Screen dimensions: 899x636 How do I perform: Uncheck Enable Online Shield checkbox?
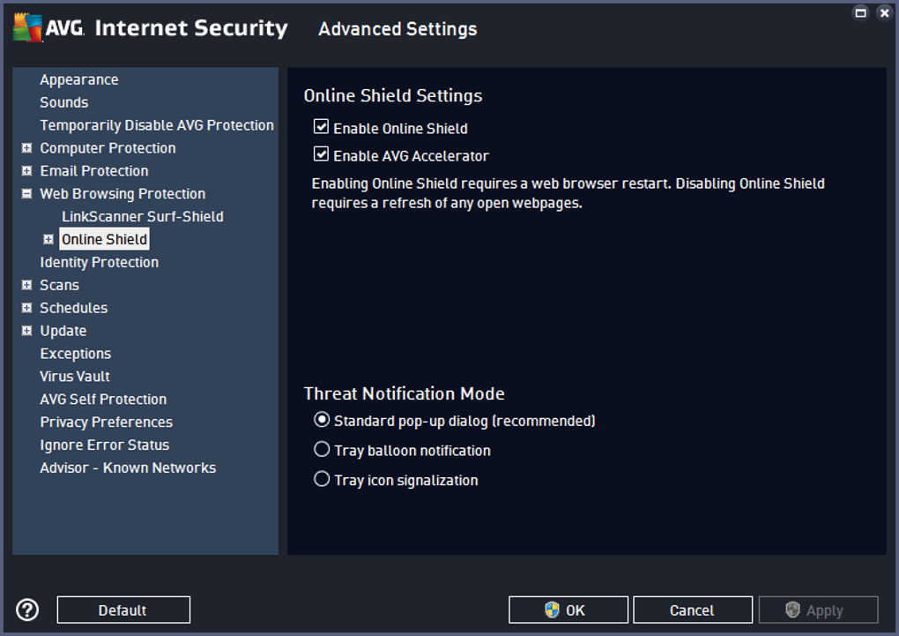(x=321, y=127)
